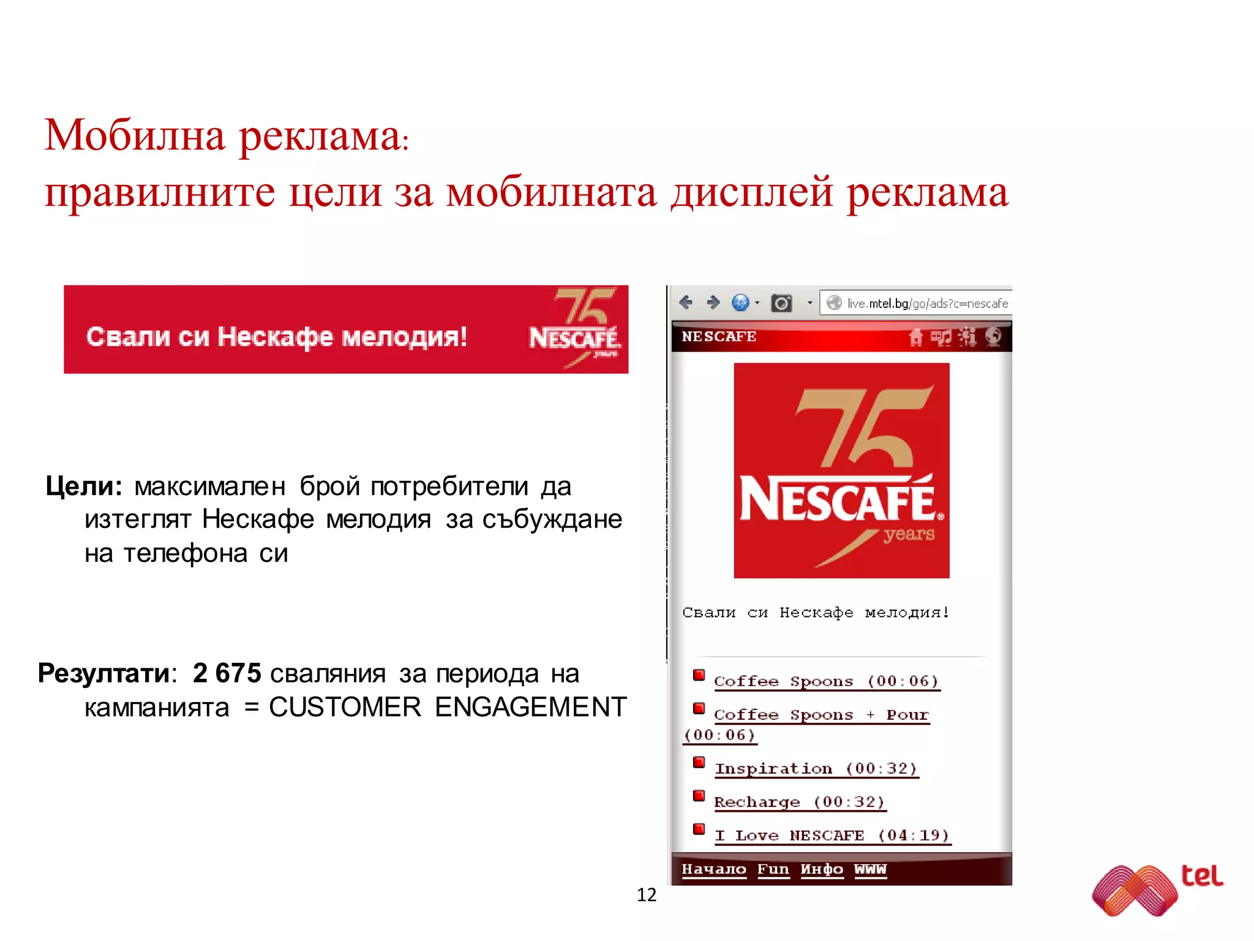Image resolution: width=1254 pixels, height=941 pixels.
Task: Open dropdown arrow next to blue globe
Action: pyautogui.click(x=757, y=303)
